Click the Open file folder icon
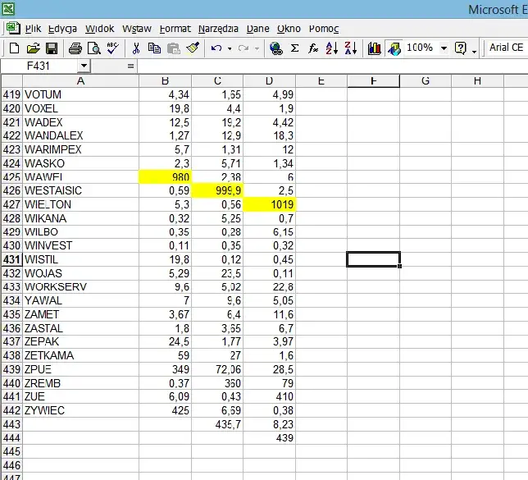 33,48
